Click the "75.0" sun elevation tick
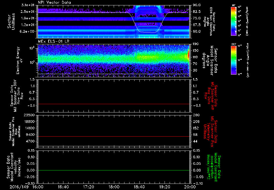 (197, 18)
